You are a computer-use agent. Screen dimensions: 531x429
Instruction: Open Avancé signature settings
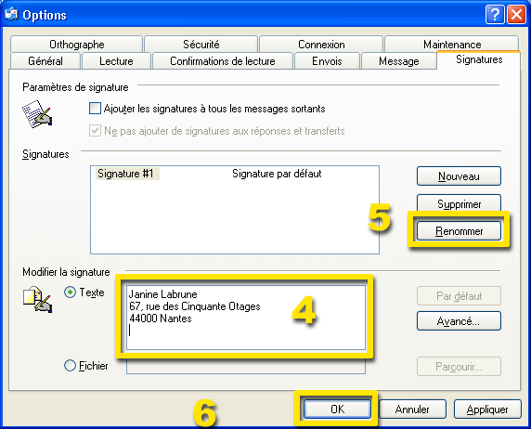click(459, 321)
